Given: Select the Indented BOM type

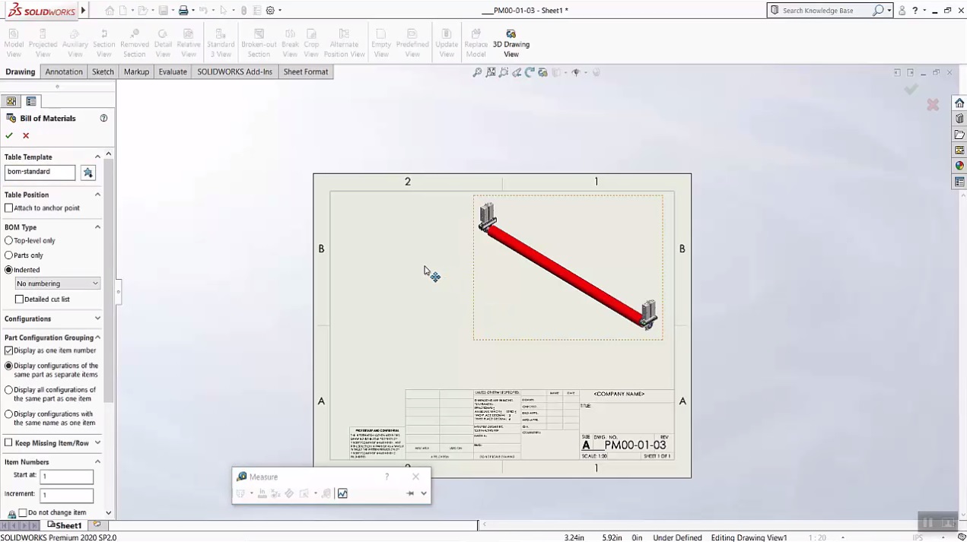Looking at the screenshot, I should pyautogui.click(x=9, y=270).
